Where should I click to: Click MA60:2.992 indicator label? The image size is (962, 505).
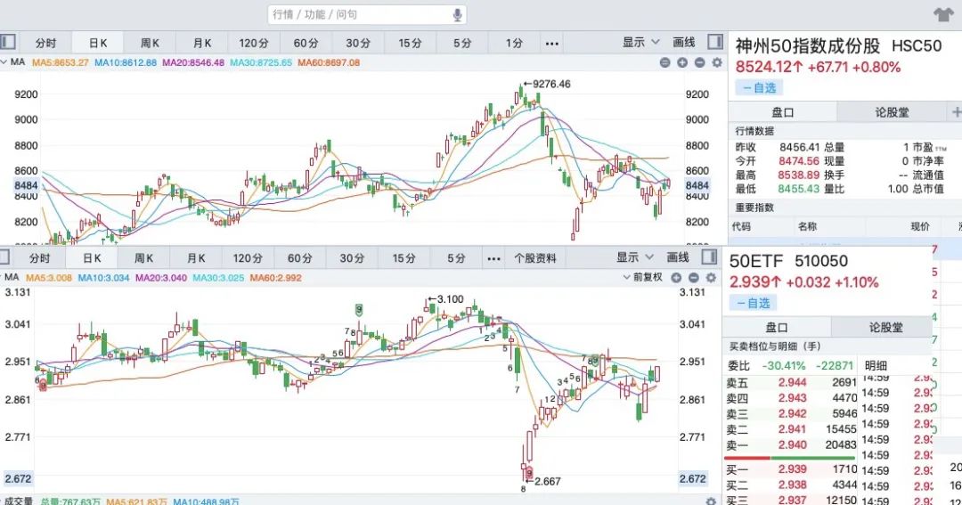pos(275,277)
